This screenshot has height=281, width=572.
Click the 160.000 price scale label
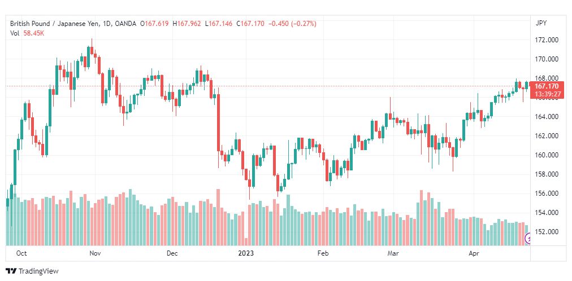[546, 155]
